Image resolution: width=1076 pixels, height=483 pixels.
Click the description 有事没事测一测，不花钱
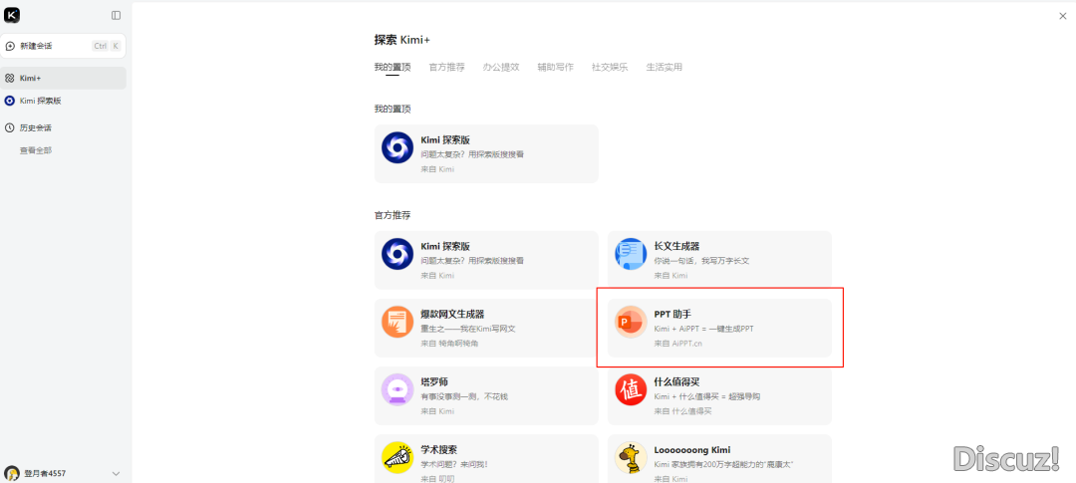(x=464, y=396)
